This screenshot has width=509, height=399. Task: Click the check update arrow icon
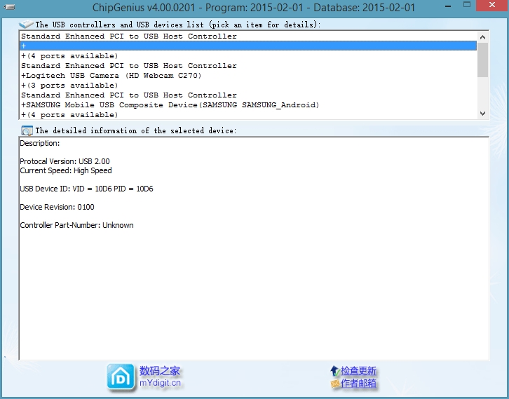(x=335, y=371)
